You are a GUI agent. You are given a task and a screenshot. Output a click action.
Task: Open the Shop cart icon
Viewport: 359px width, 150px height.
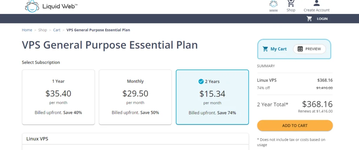291,3
